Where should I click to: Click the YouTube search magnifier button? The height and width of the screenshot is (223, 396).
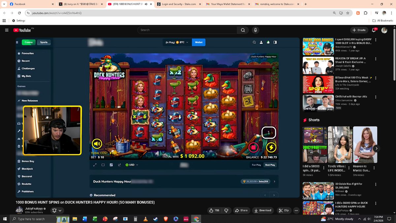[x=243, y=30]
